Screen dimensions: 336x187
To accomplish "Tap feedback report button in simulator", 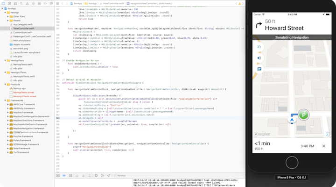I will point(259,69).
